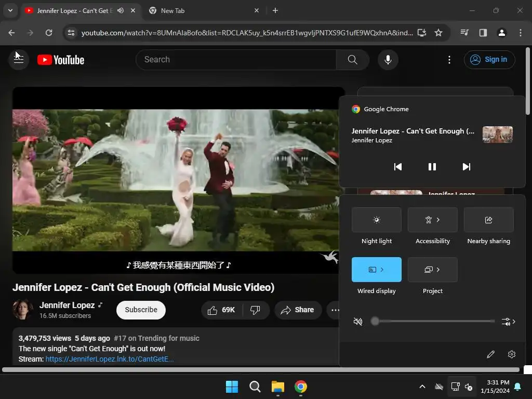Open YouTube settings three-dot menu
The height and width of the screenshot is (399, 532).
449,60
